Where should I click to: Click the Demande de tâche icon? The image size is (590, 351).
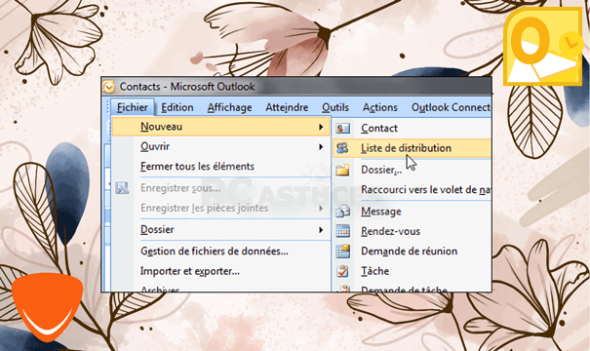[343, 289]
